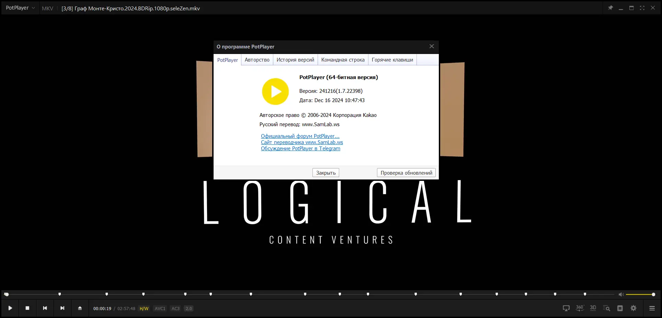Toggle 3D video mode

point(593,308)
